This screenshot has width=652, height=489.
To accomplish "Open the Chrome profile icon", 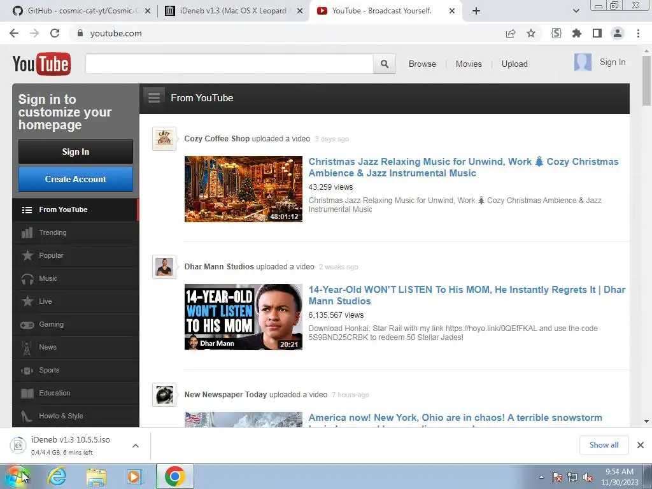I will point(618,33).
